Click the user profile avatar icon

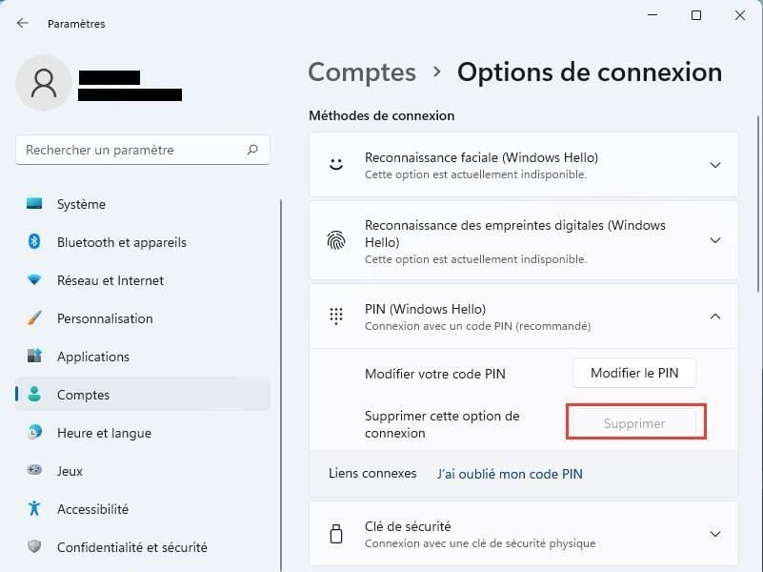[44, 83]
